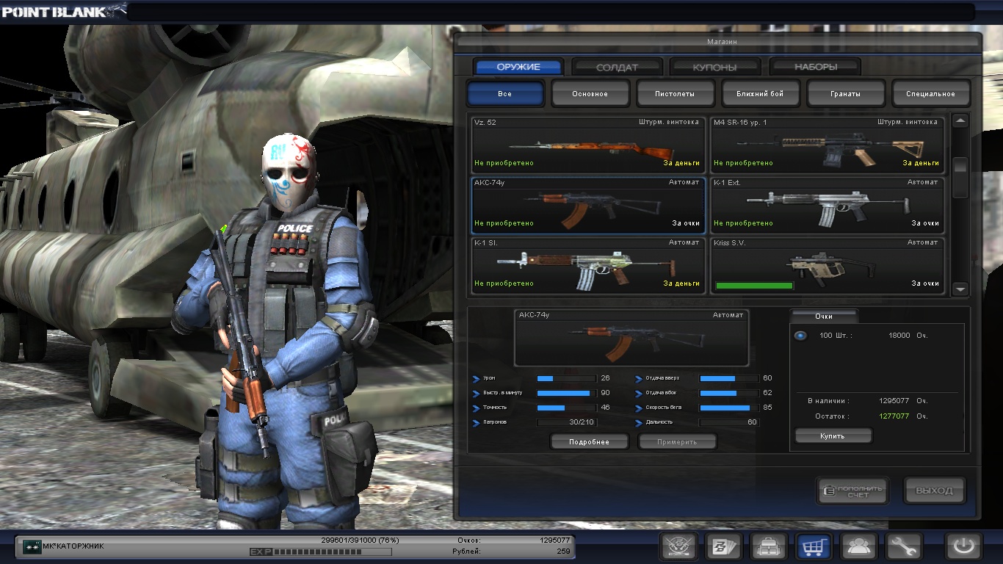Click the Очков balance in status bar

[554, 540]
